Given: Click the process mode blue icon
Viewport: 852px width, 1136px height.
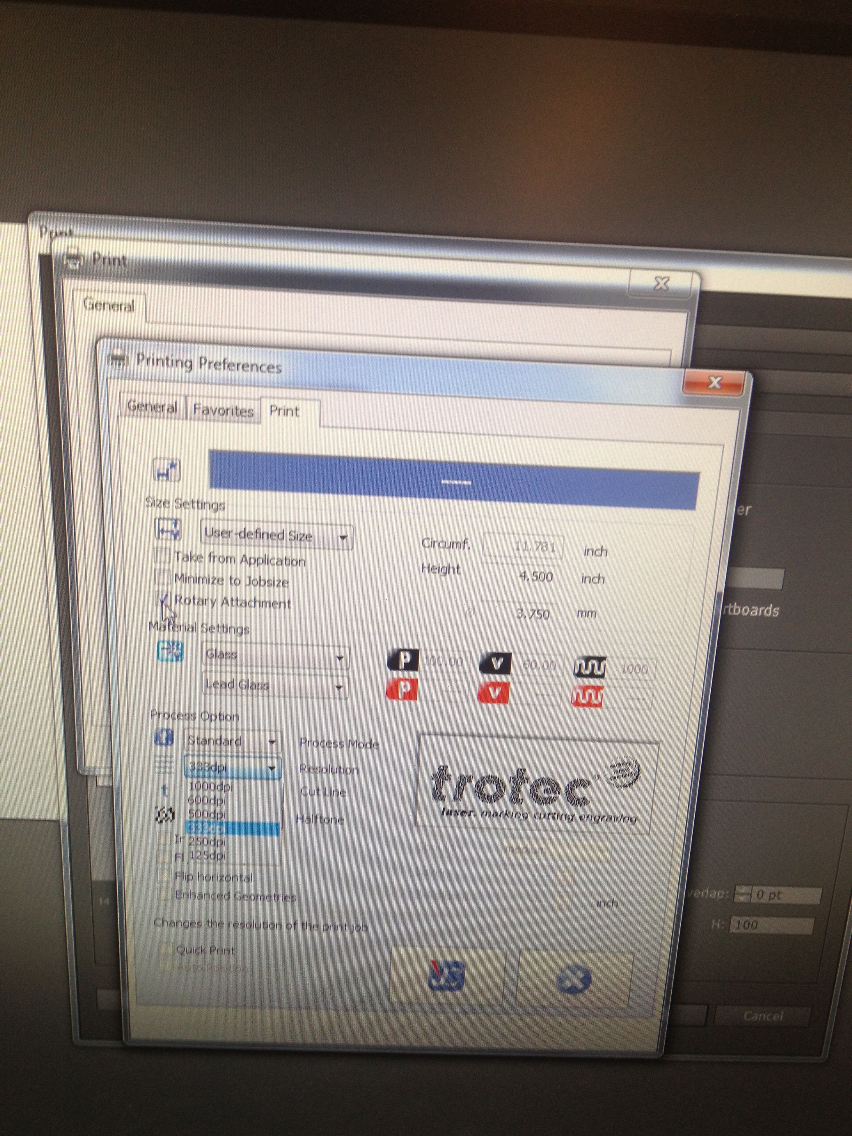Looking at the screenshot, I should (164, 738).
